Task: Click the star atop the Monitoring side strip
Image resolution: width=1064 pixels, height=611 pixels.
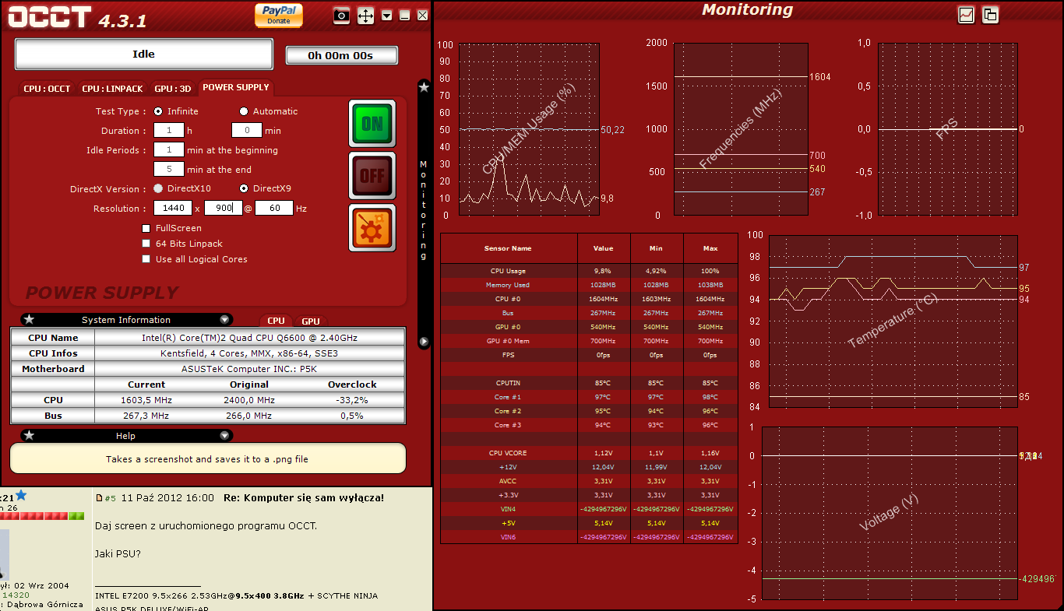Action: (x=424, y=87)
